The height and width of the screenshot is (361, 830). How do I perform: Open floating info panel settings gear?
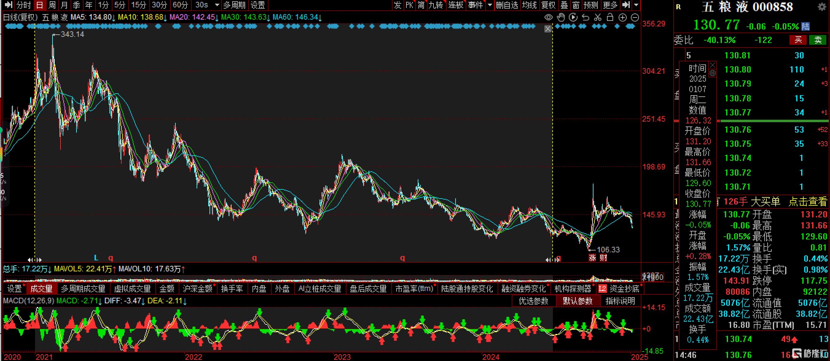click(713, 73)
